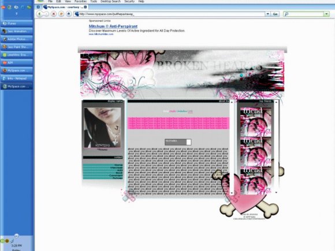
Task: Open the Security menu
Action: pyautogui.click(x=129, y=1)
